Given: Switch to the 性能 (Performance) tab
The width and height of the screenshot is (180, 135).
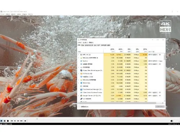Looking at the screenshot, I should coord(82,45).
